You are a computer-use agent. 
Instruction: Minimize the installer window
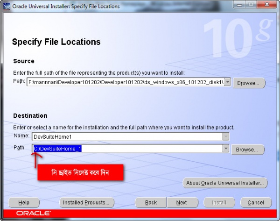point(239,5)
